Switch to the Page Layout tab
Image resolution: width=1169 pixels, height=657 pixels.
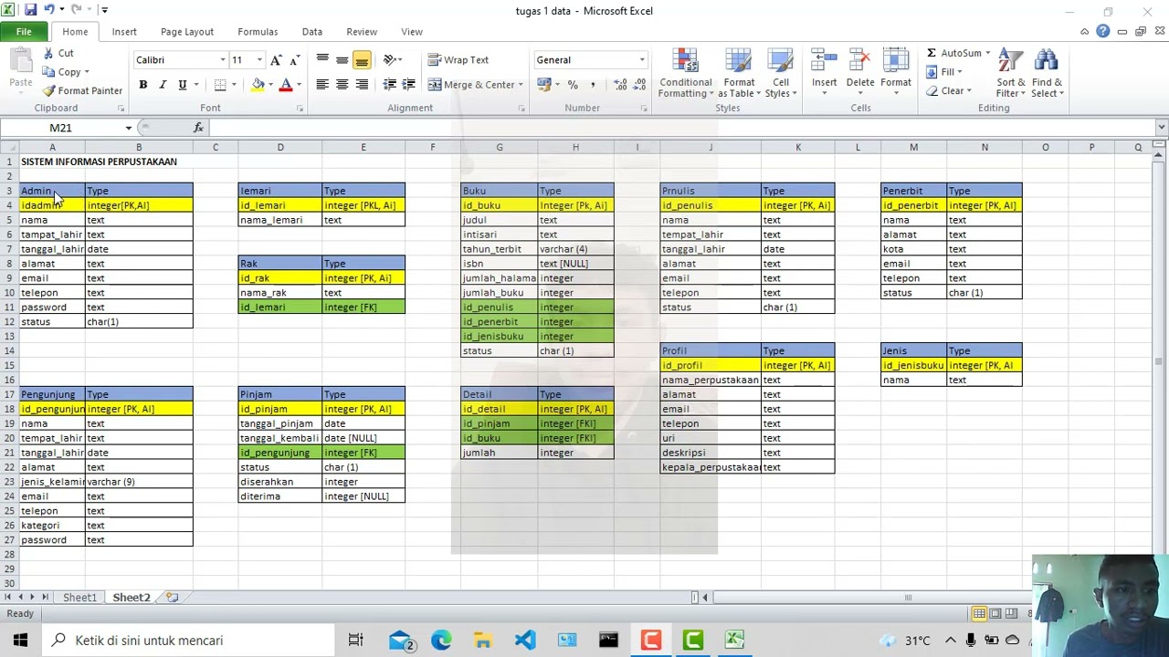pyautogui.click(x=187, y=32)
